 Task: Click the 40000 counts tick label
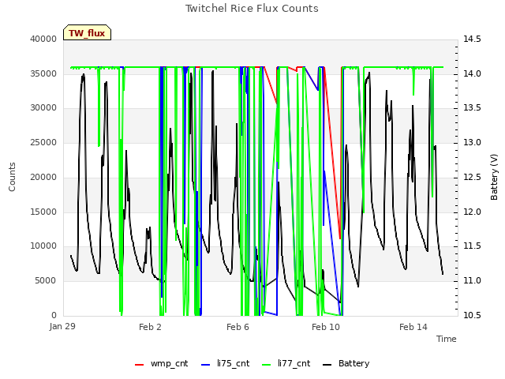(43, 39)
